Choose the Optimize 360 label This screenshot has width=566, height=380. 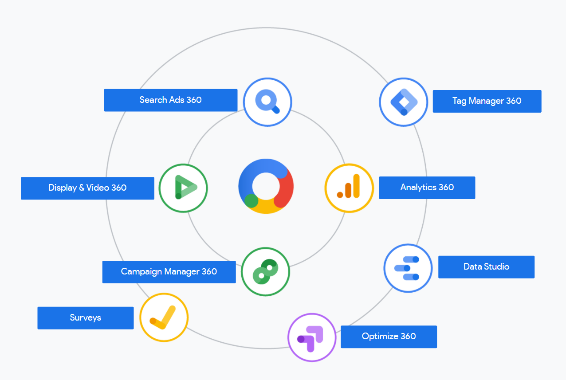pos(389,337)
